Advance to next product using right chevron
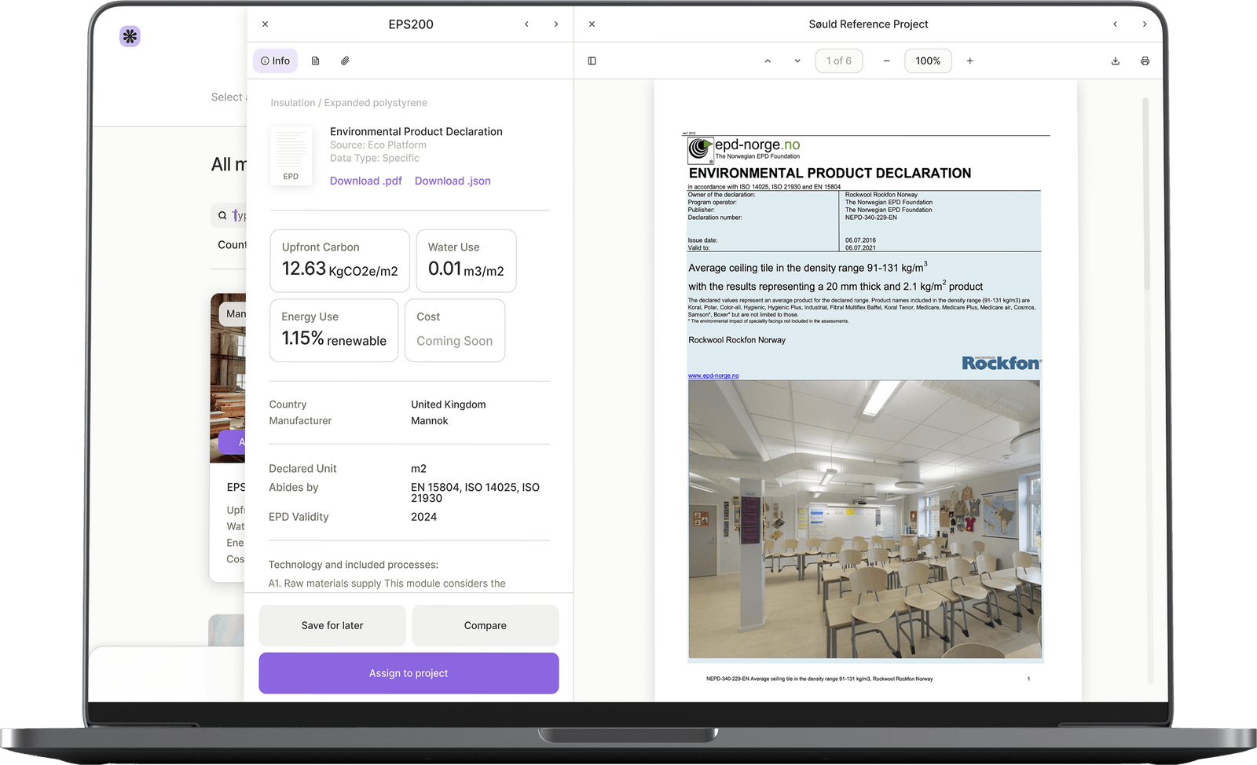 pyautogui.click(x=556, y=24)
